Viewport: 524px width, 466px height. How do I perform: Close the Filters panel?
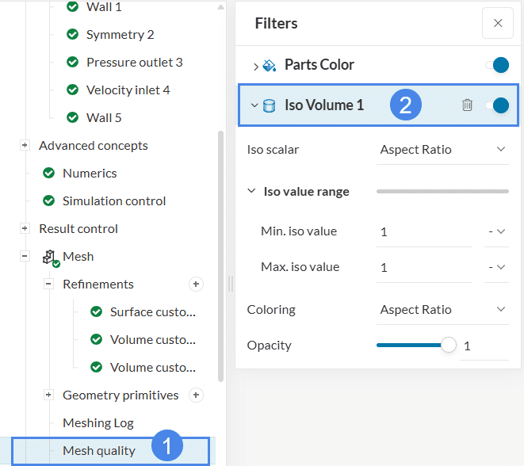click(x=497, y=23)
